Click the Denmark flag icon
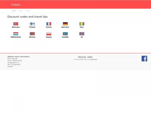This screenshot has width=151, height=113. click(16, 24)
